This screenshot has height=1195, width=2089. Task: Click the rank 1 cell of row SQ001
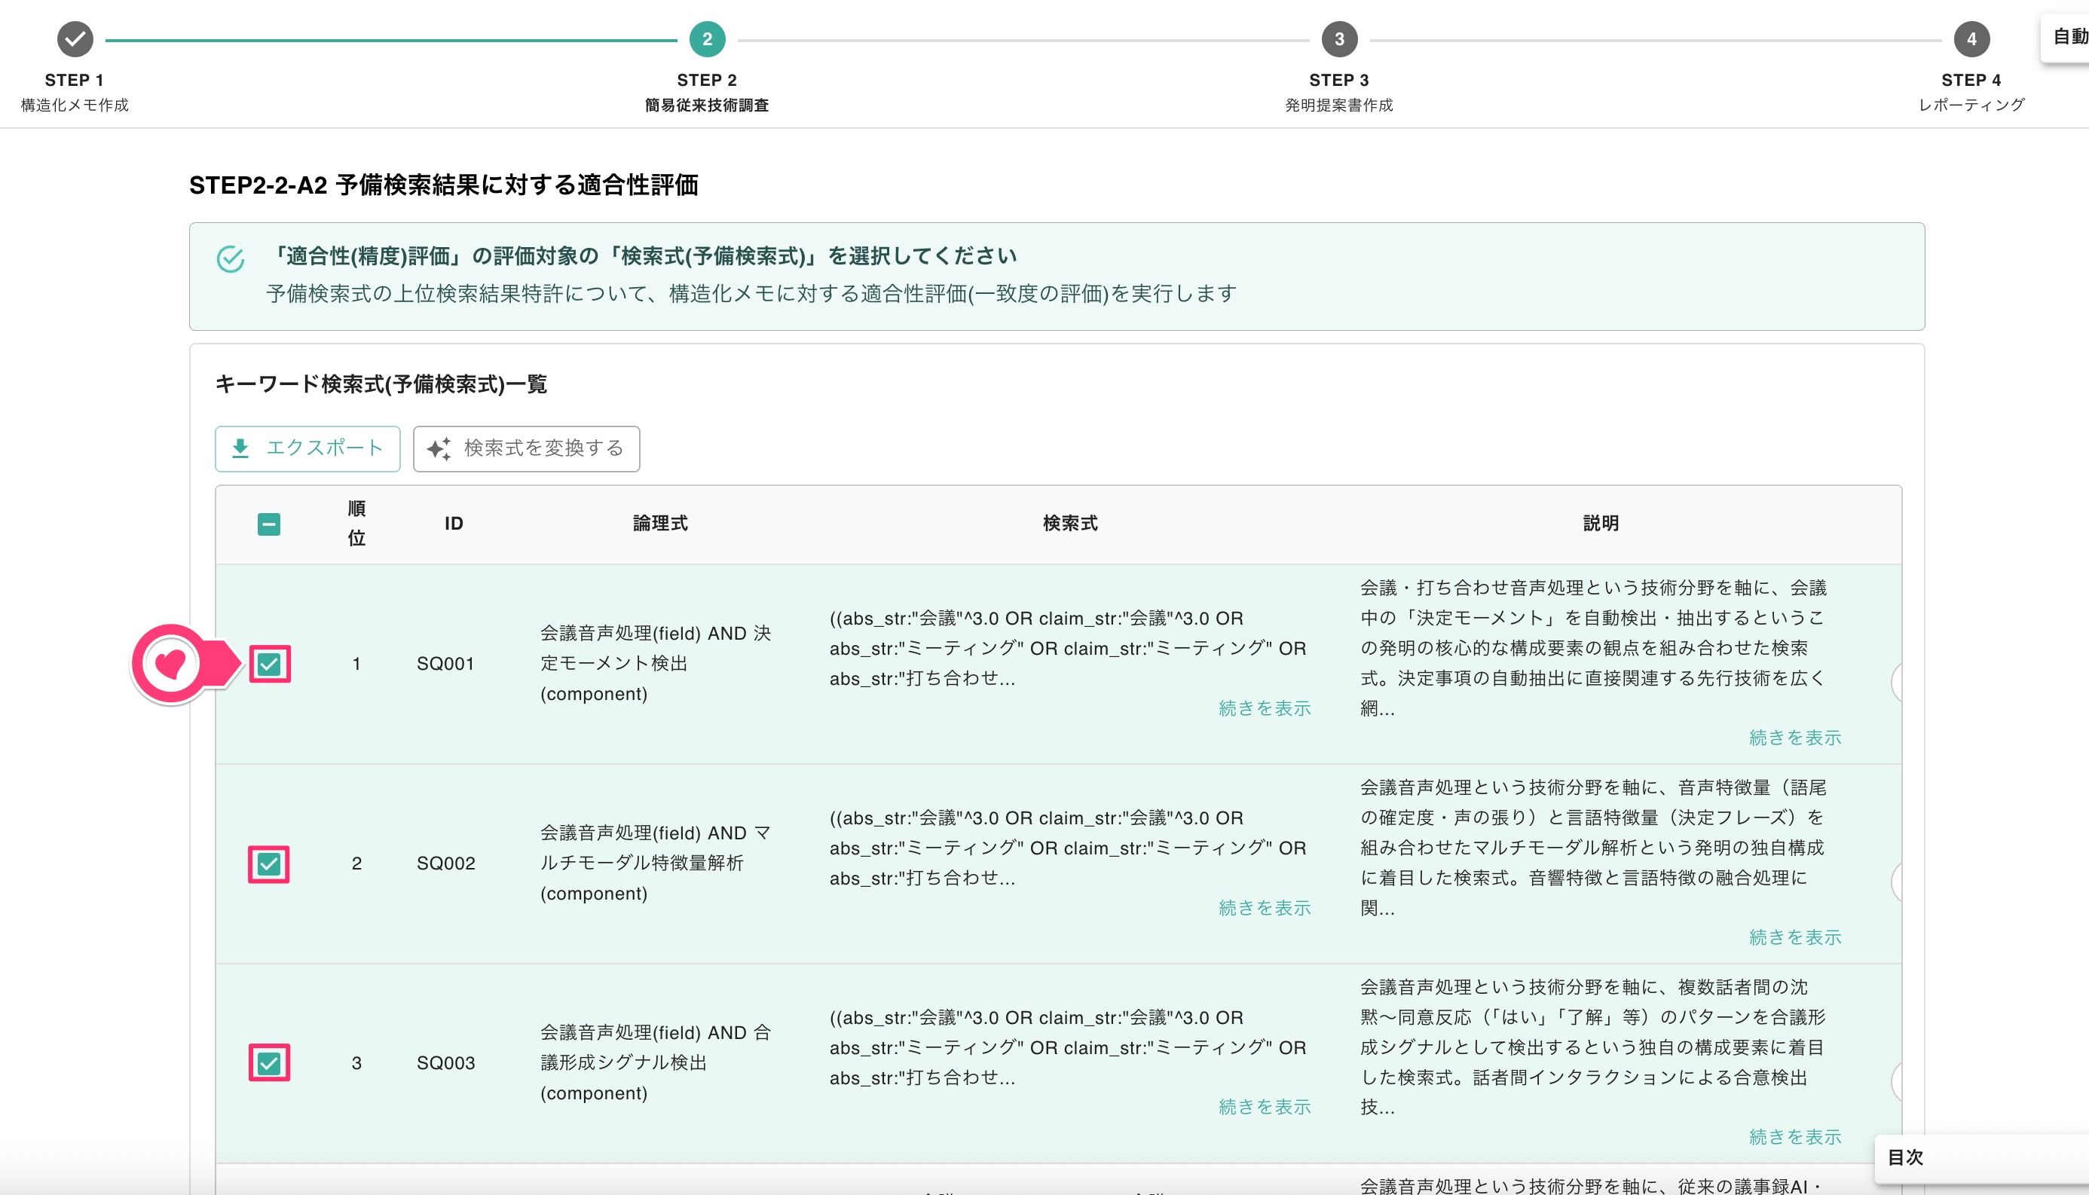(x=356, y=664)
